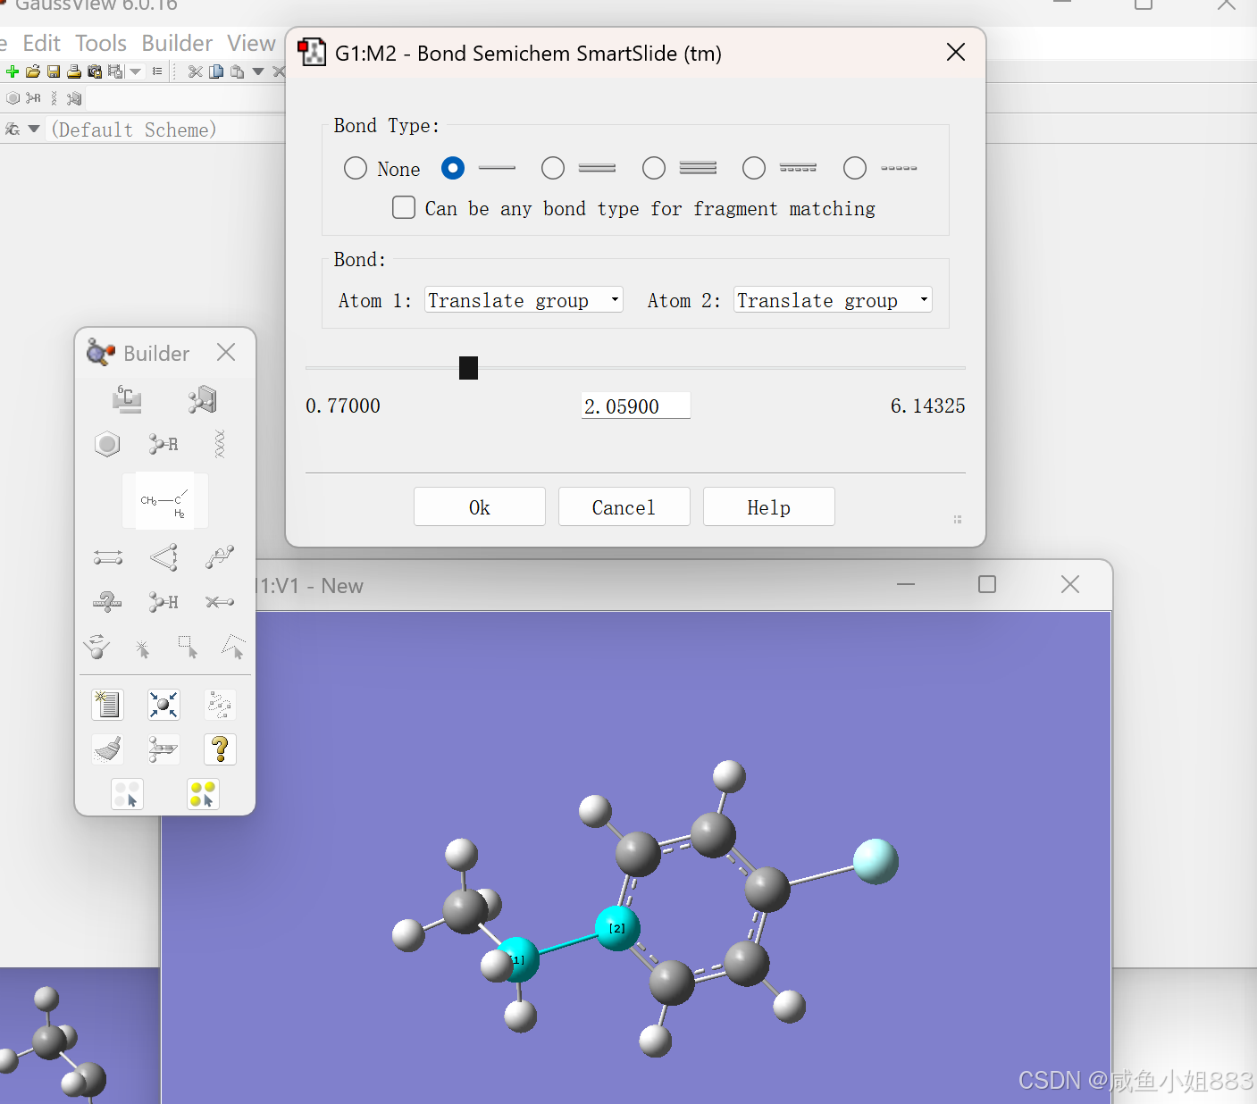Click Help in Bond SmartSlide dialog
Viewport: 1257px width, 1104px height.
click(769, 507)
